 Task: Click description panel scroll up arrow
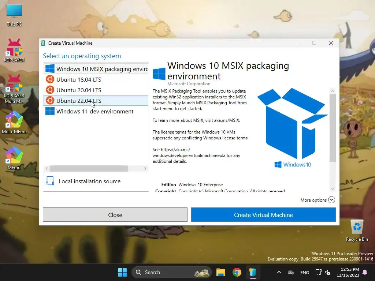click(333, 91)
